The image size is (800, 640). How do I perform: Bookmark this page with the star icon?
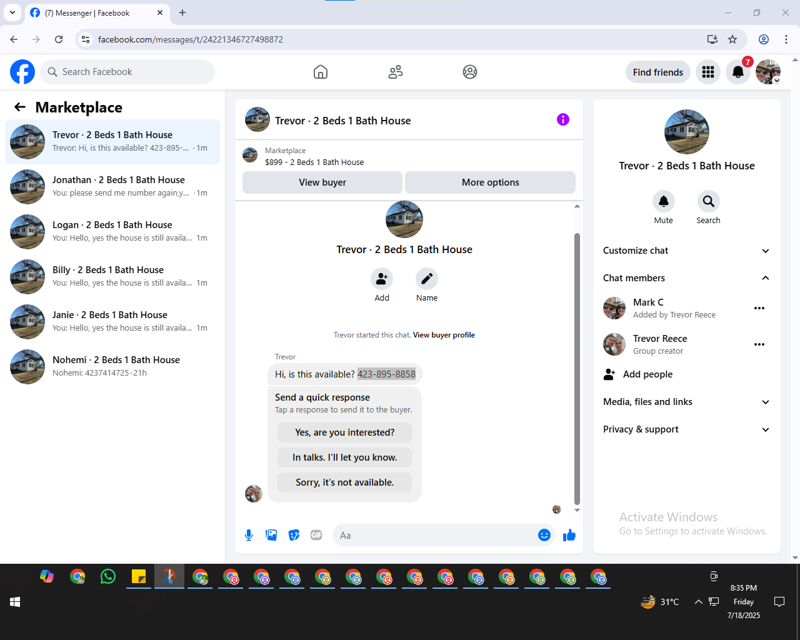pos(732,39)
